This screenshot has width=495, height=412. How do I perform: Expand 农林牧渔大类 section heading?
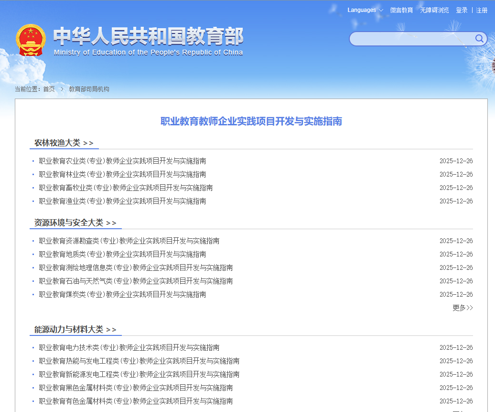(x=64, y=143)
